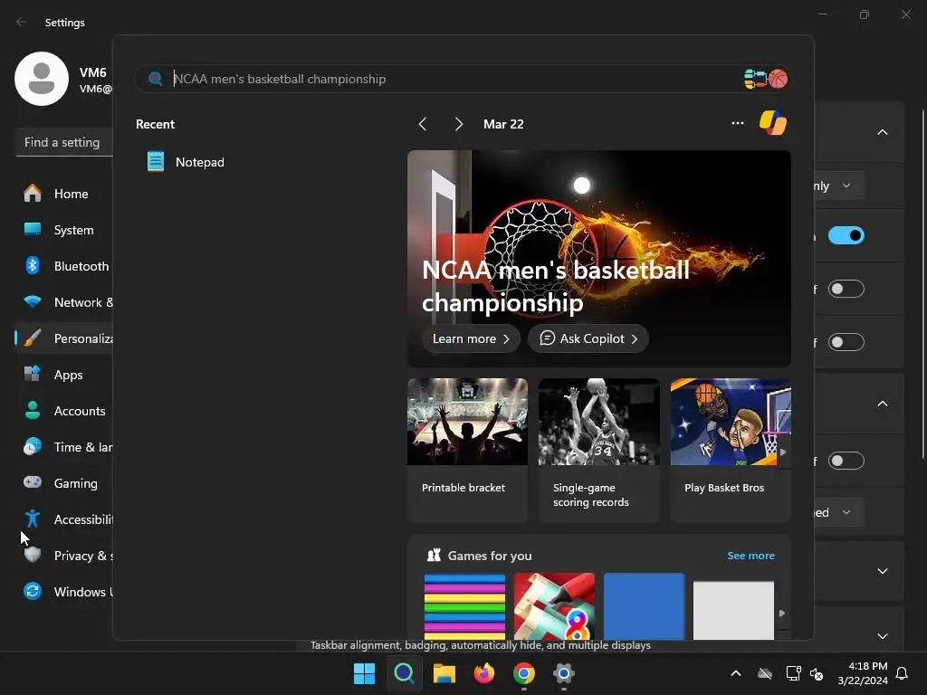Screen dimensions: 927x695
Task: Open Time & language in Settings sidebar
Action: [64, 447]
